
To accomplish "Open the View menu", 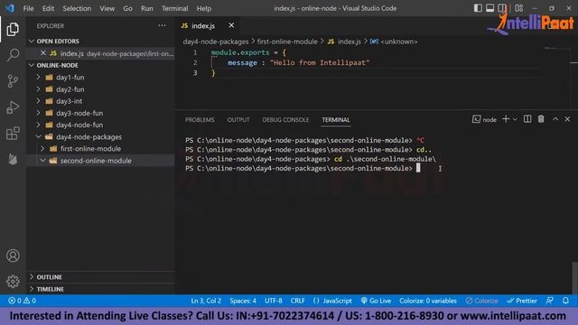I will [107, 8].
